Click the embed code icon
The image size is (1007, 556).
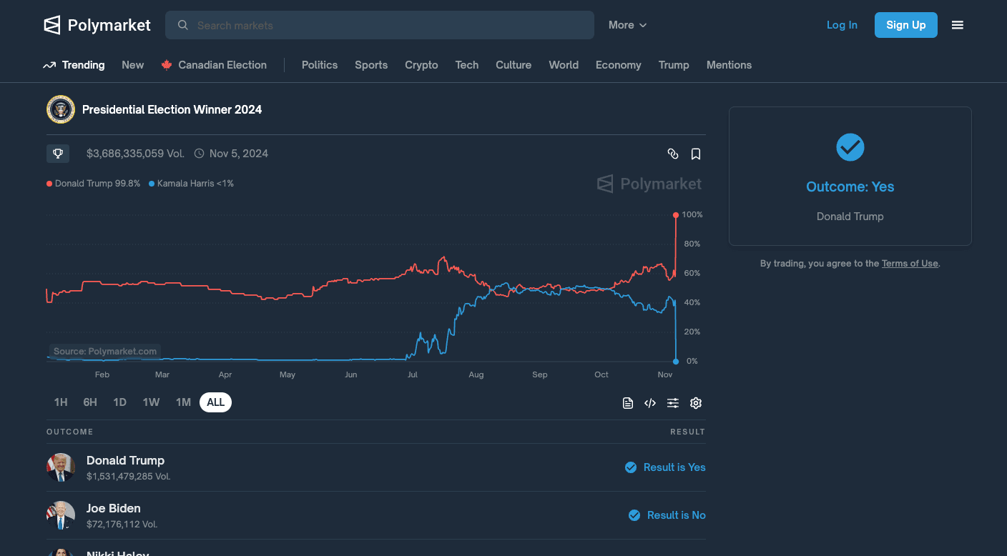pos(649,403)
